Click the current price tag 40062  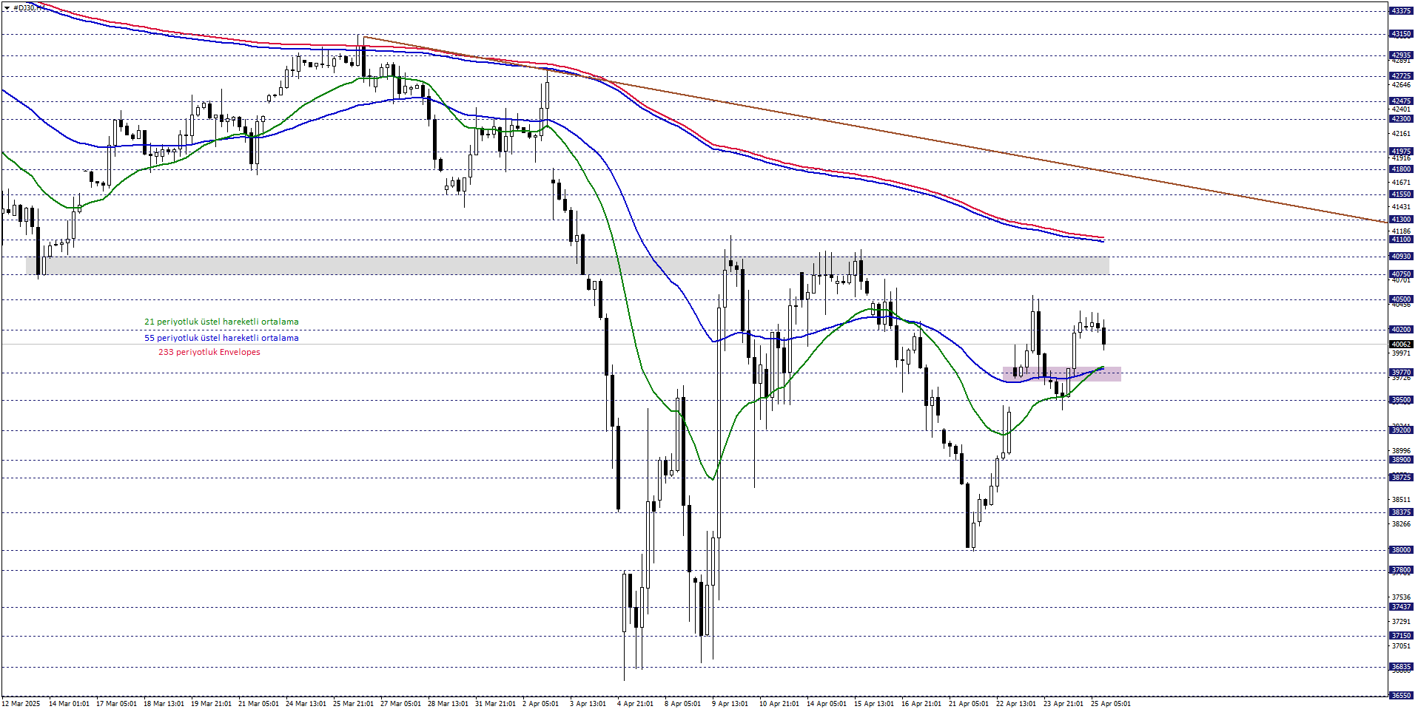coord(1402,345)
